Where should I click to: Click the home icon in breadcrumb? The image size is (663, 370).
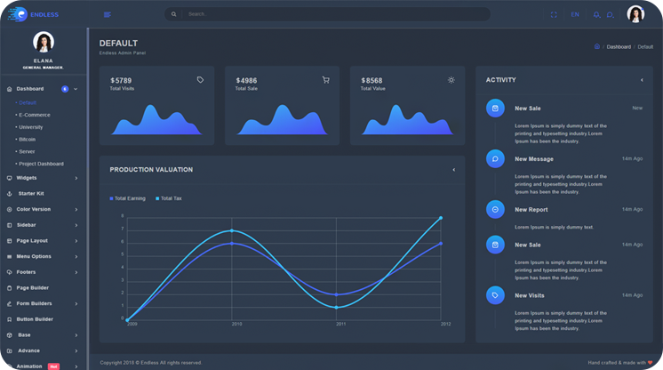click(596, 46)
